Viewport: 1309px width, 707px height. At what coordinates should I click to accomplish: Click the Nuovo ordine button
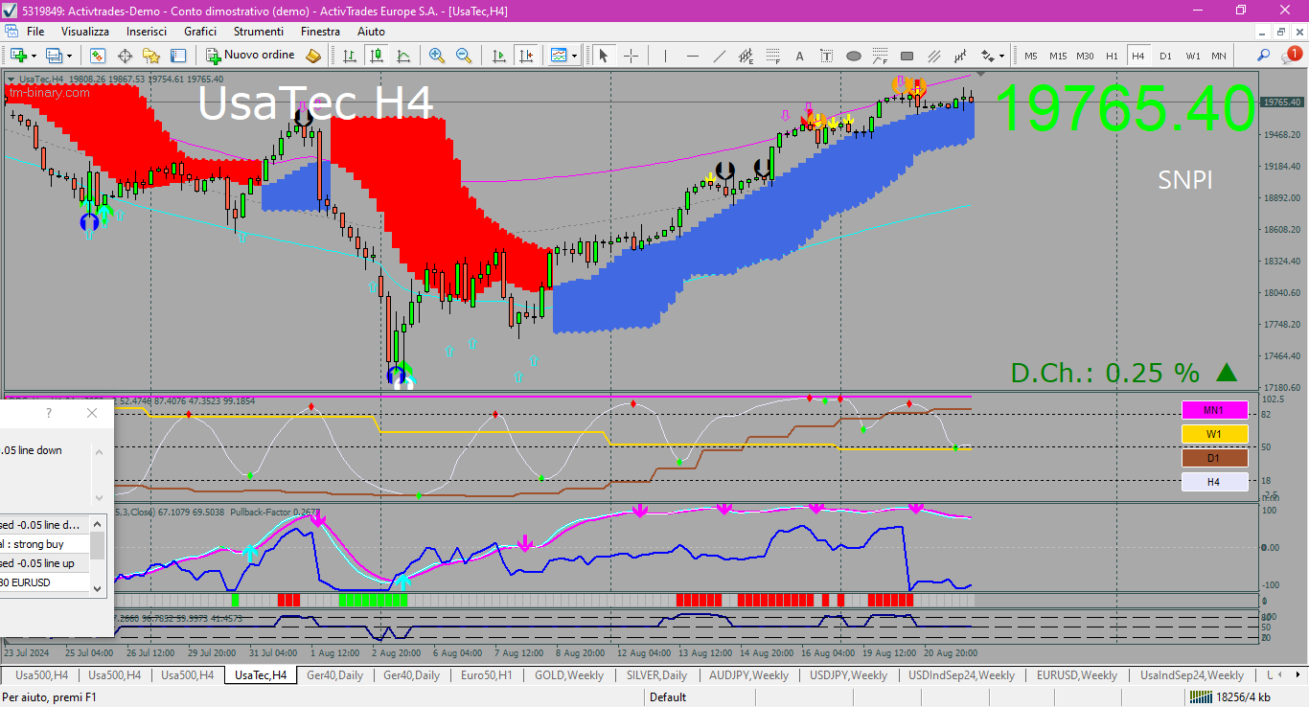click(x=250, y=56)
